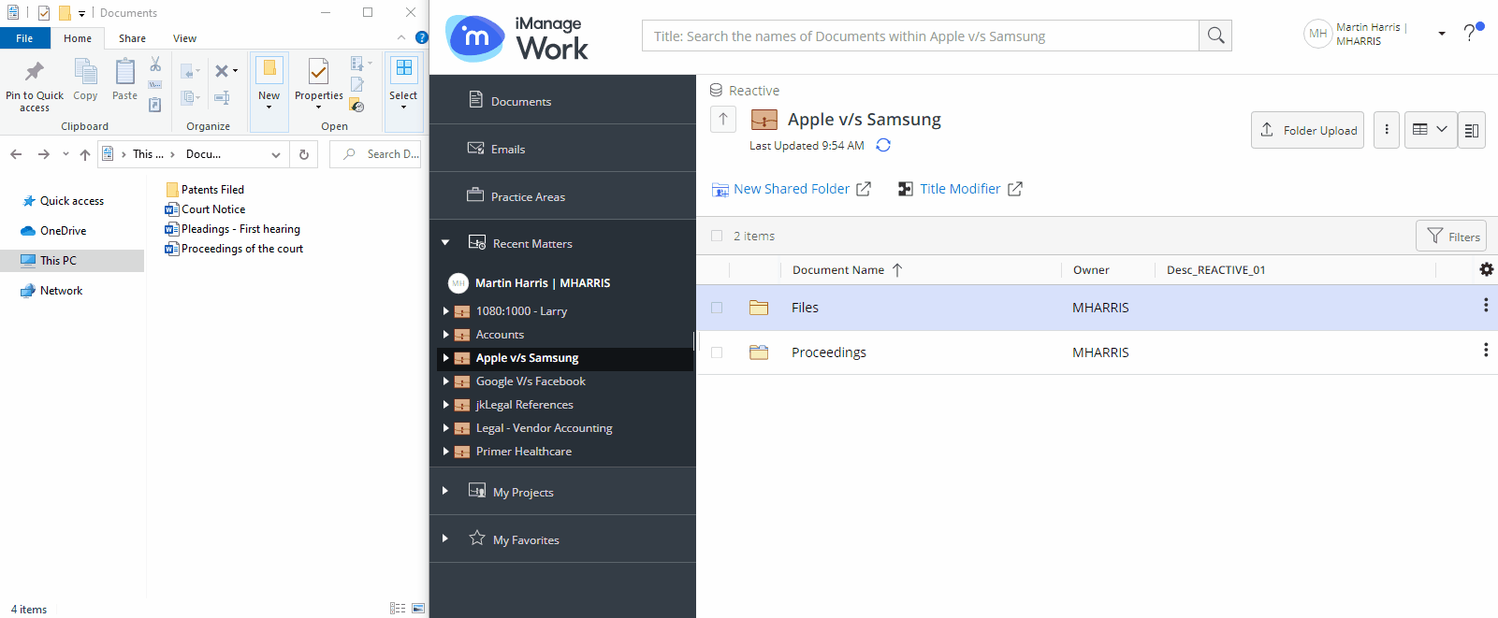This screenshot has height=618, width=1498.
Task: Switch to the Share ribbon tab
Action: [x=132, y=38]
